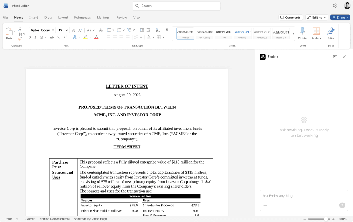This screenshot has width=353, height=222.
Task: Activate the Format Painter brush
Action: pos(20,39)
